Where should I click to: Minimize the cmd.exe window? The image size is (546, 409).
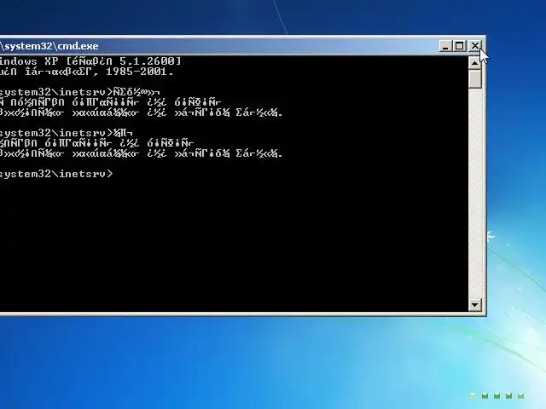(445, 46)
